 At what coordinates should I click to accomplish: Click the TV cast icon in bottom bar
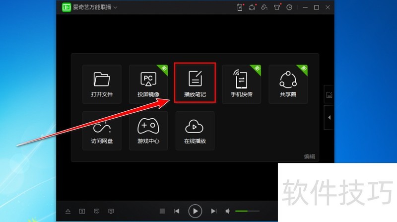click(96, 211)
